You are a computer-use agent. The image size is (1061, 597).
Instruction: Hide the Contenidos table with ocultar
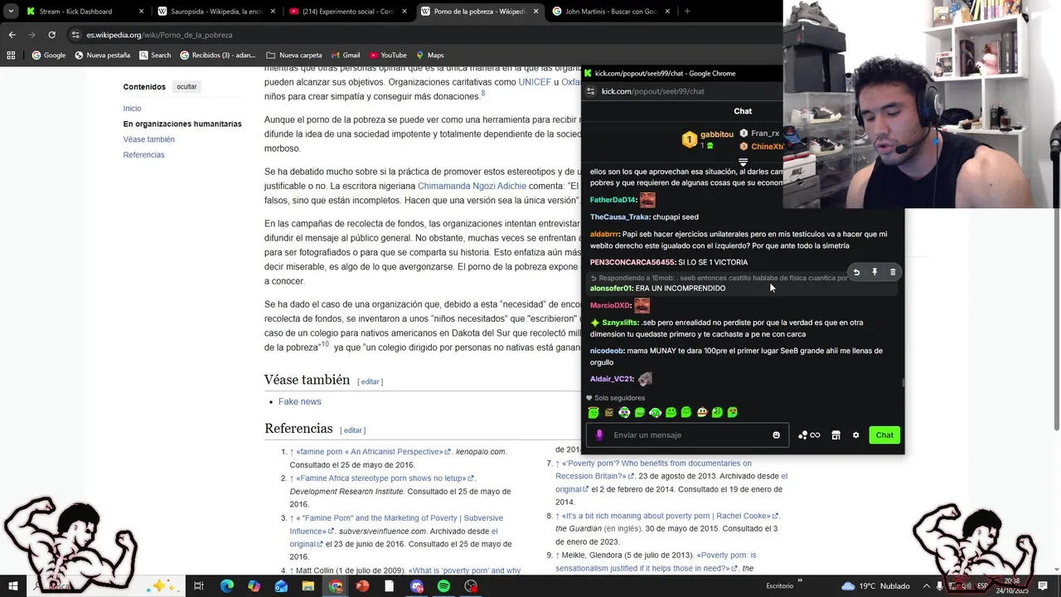coord(187,87)
